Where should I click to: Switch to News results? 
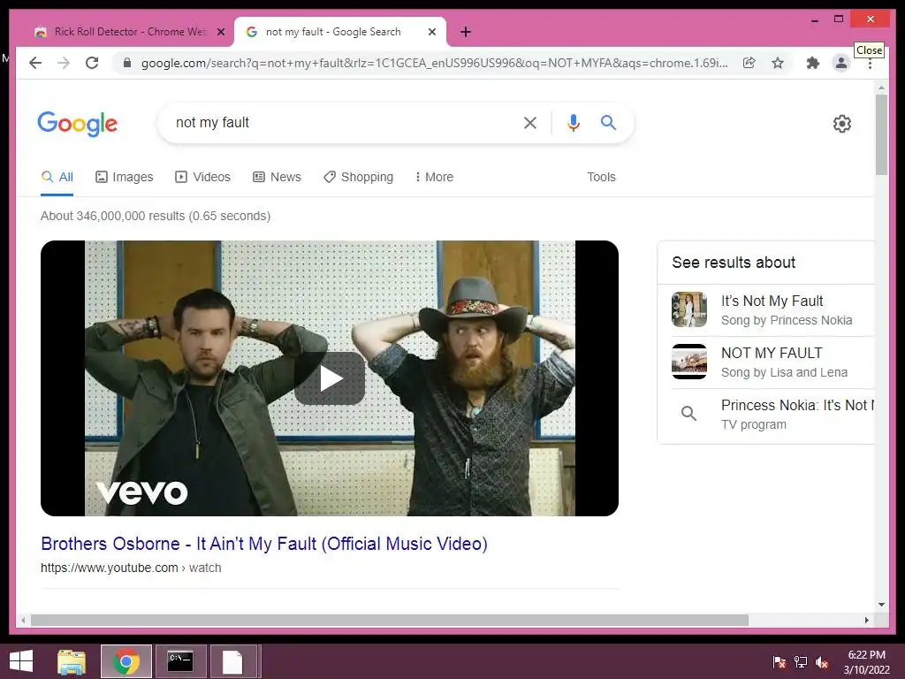277,177
